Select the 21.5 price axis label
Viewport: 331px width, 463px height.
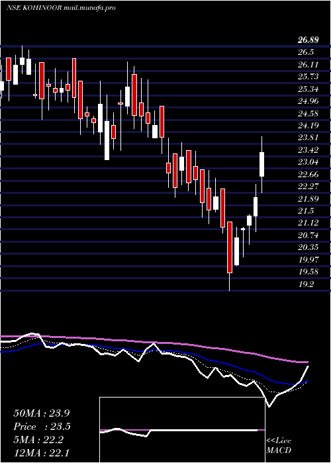pyautogui.click(x=306, y=211)
